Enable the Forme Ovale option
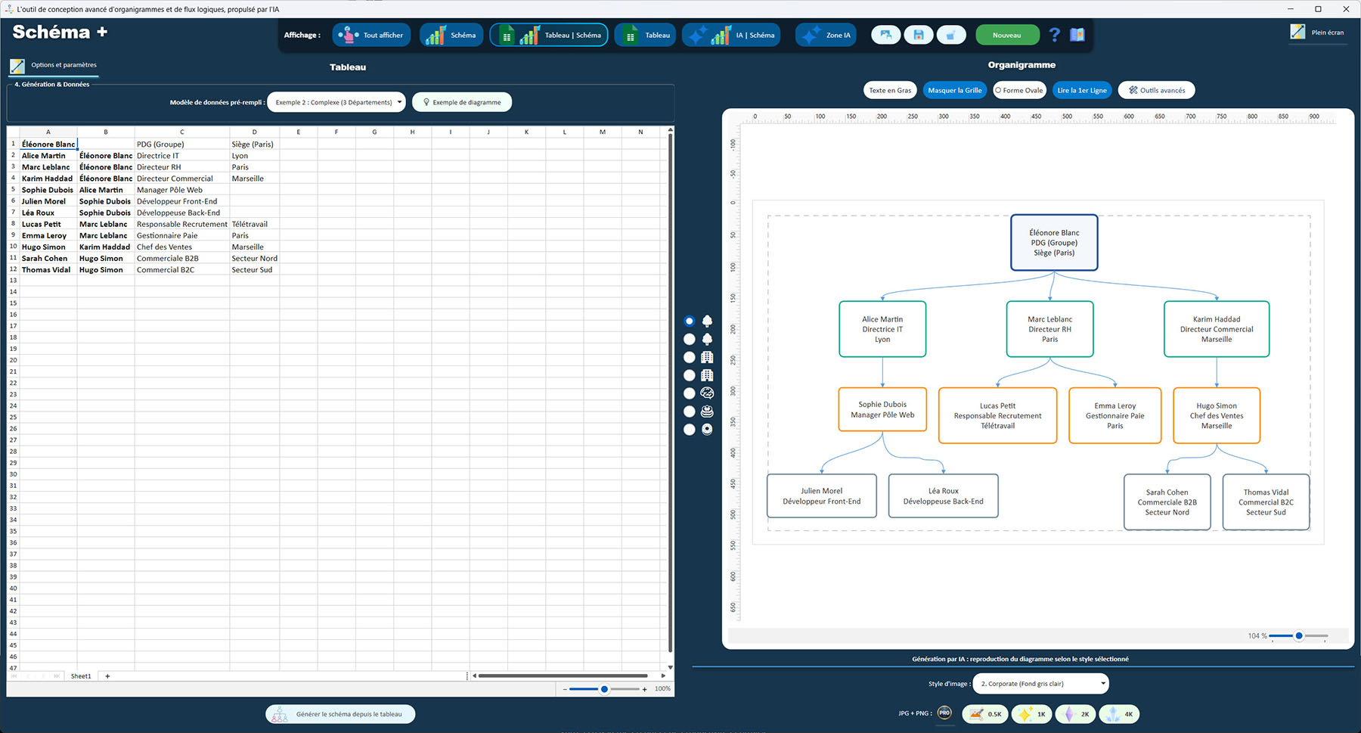The width and height of the screenshot is (1361, 733). coord(1018,90)
